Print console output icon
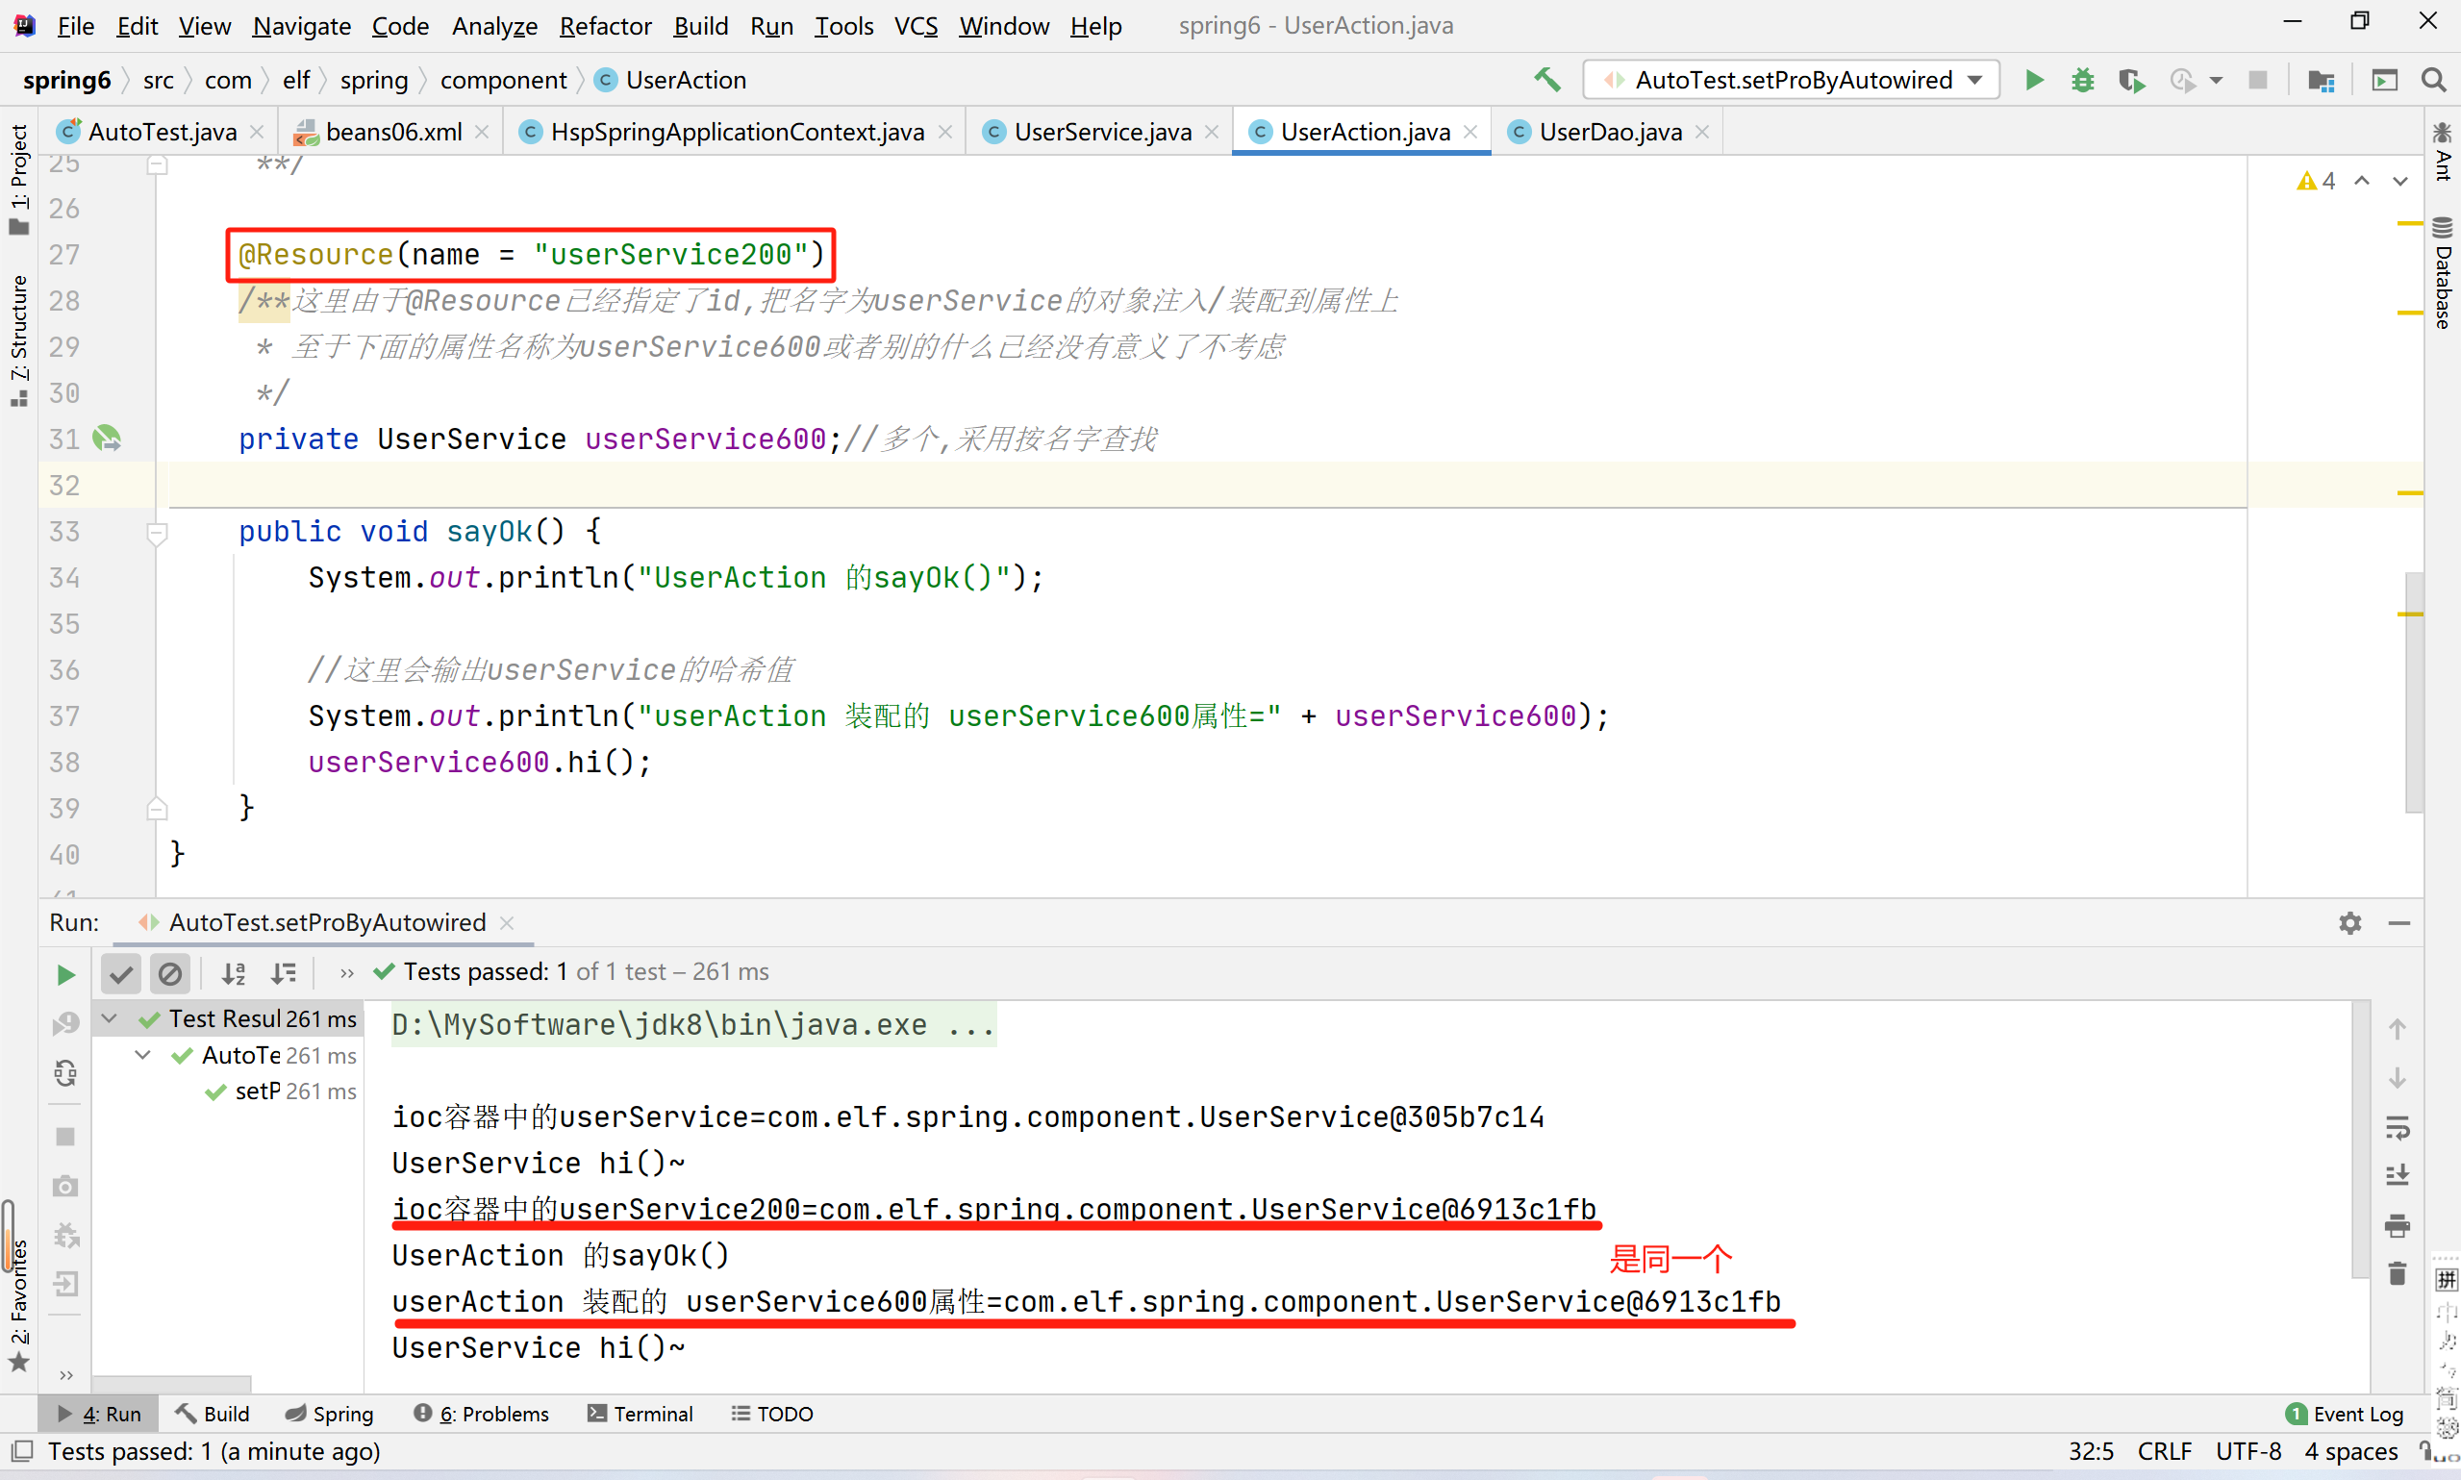Image resolution: width=2461 pixels, height=1480 pixels. pos(2398,1226)
